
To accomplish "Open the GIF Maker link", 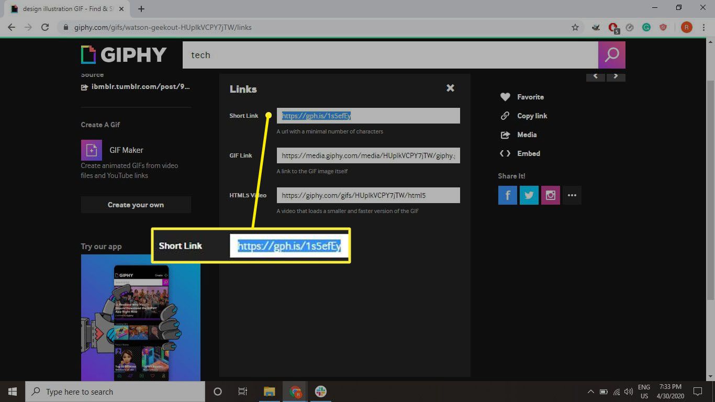I will (x=126, y=150).
